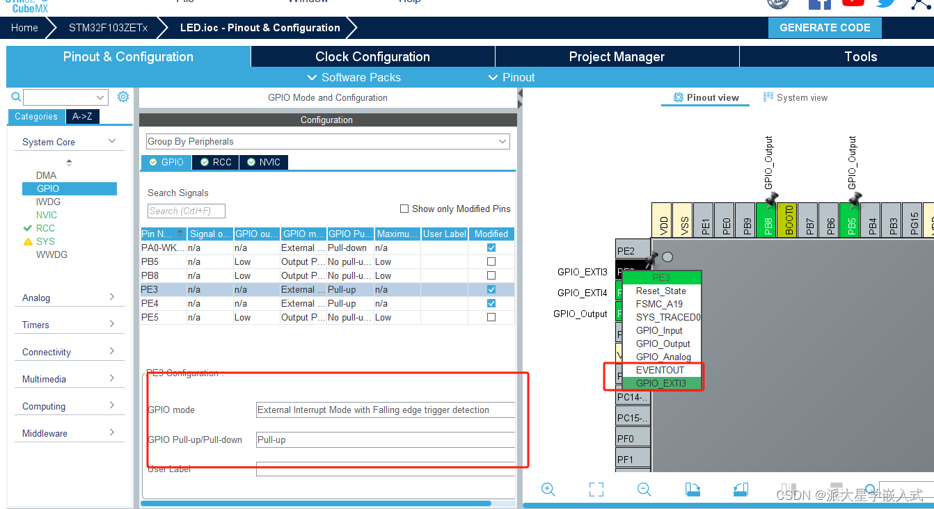Open the Twitter icon link
Viewport: 934px width, 509px height.
(886, 3)
